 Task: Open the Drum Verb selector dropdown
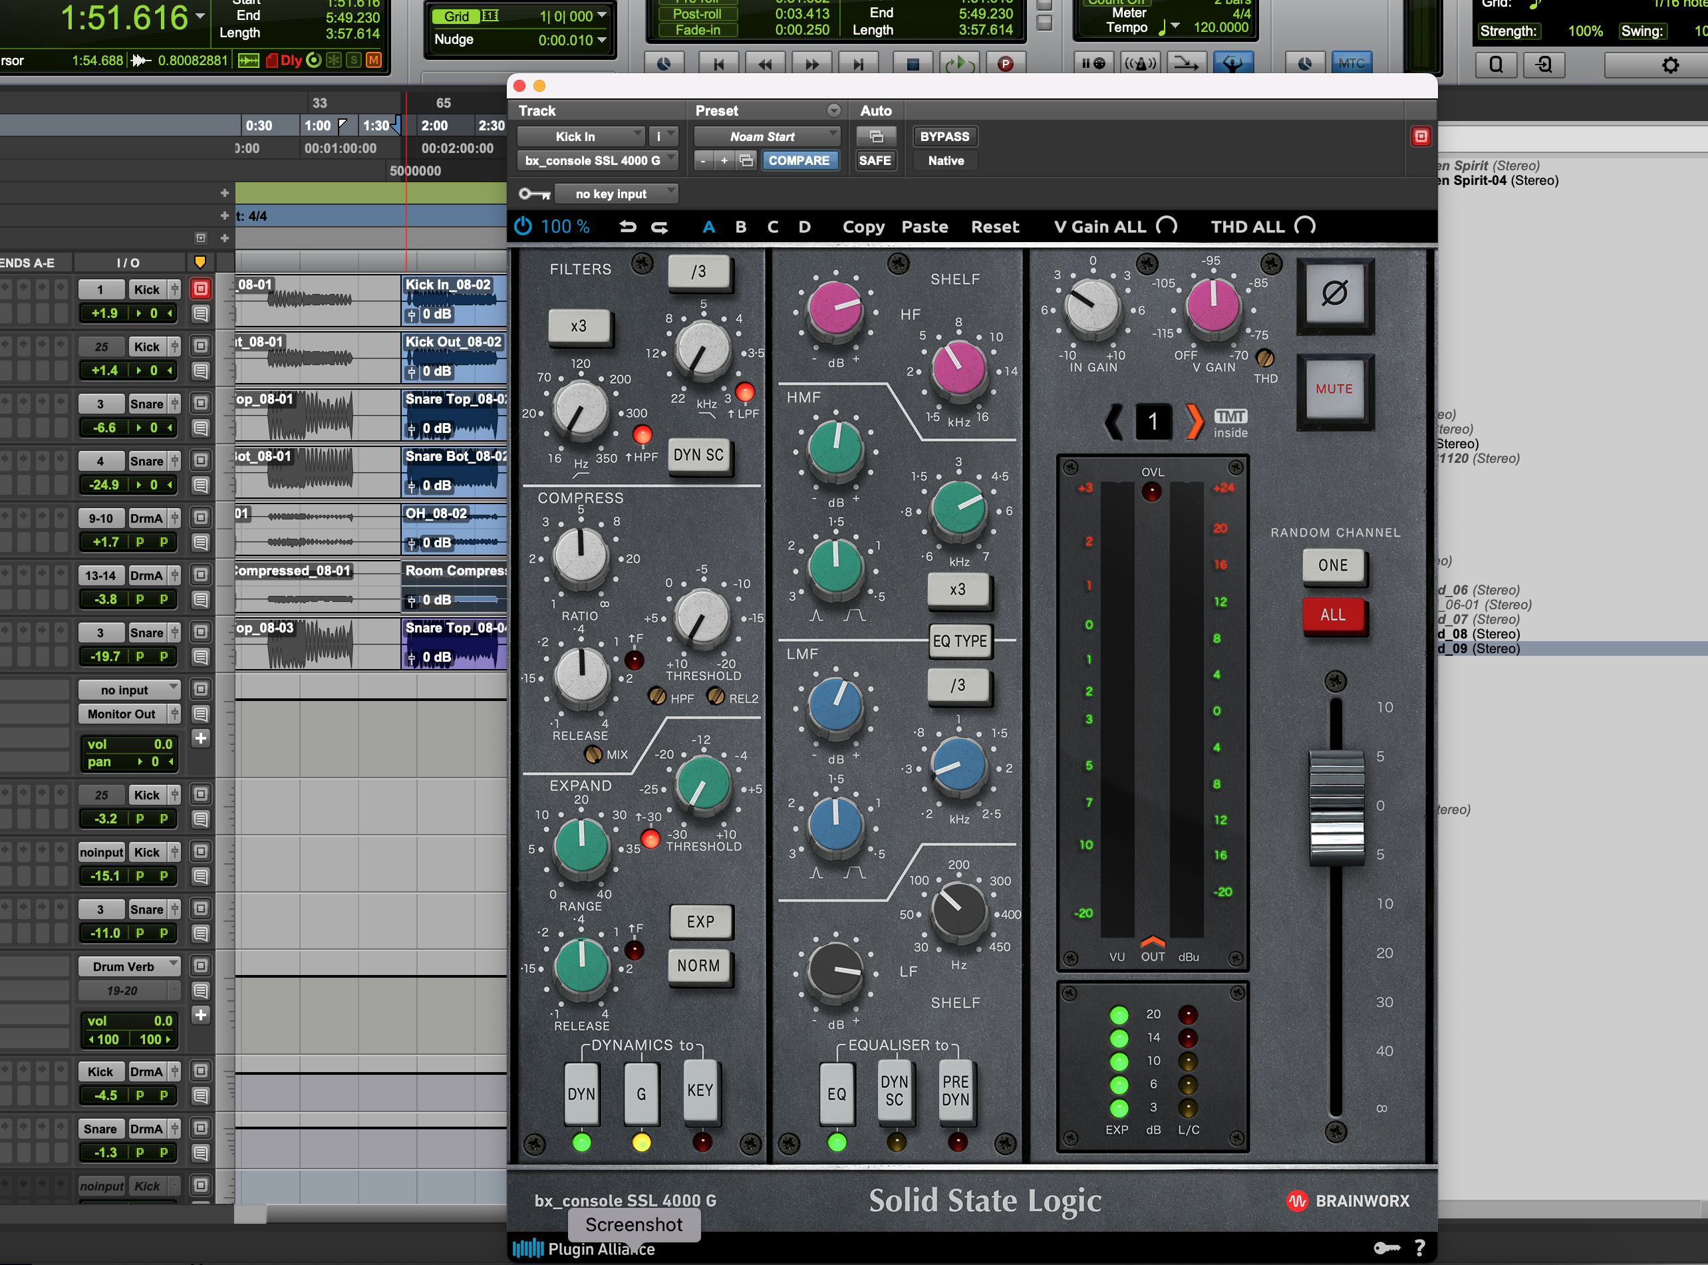click(x=130, y=966)
